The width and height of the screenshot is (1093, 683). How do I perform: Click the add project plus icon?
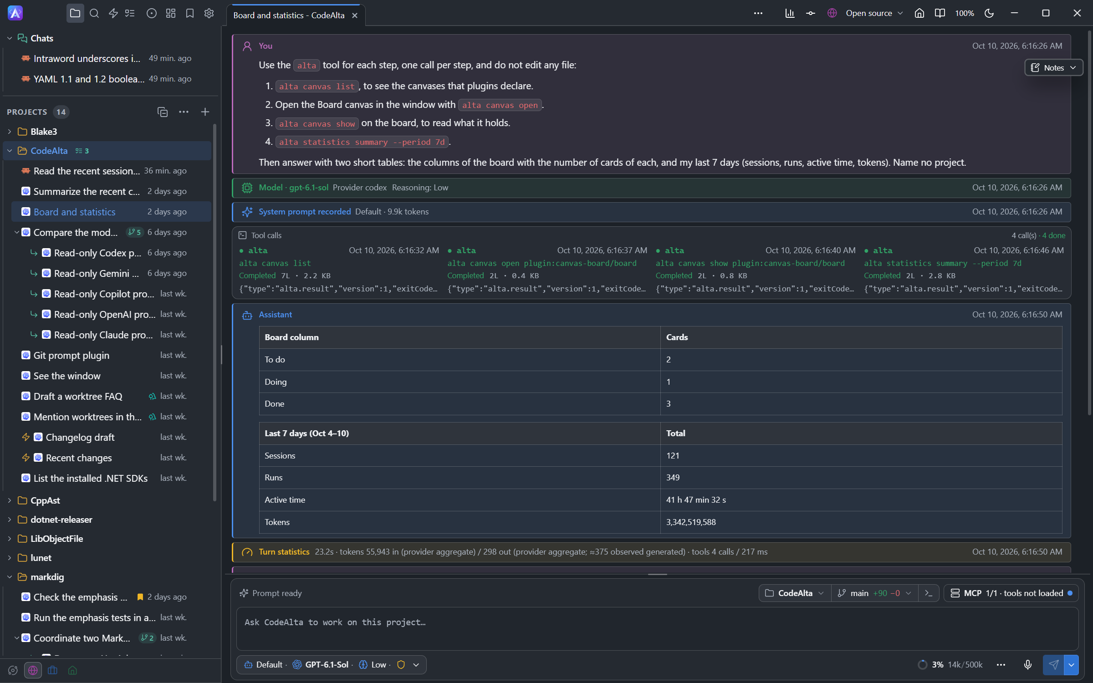click(x=205, y=112)
